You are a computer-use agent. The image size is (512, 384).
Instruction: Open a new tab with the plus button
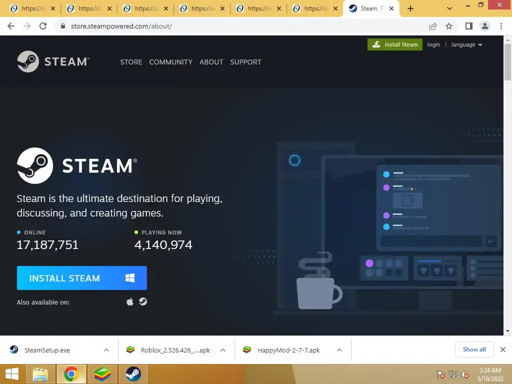[410, 9]
